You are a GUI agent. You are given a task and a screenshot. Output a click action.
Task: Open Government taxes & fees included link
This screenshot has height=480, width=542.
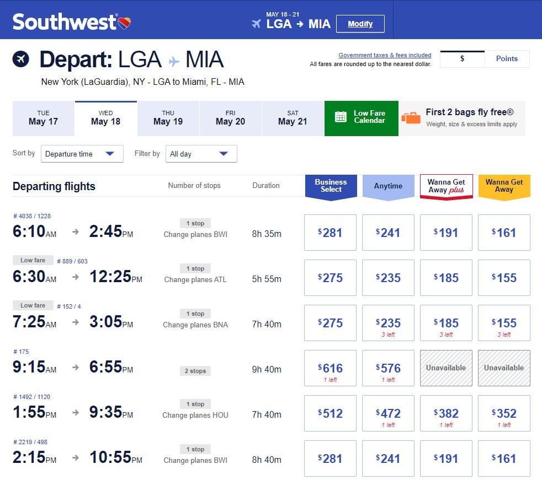[x=385, y=55]
